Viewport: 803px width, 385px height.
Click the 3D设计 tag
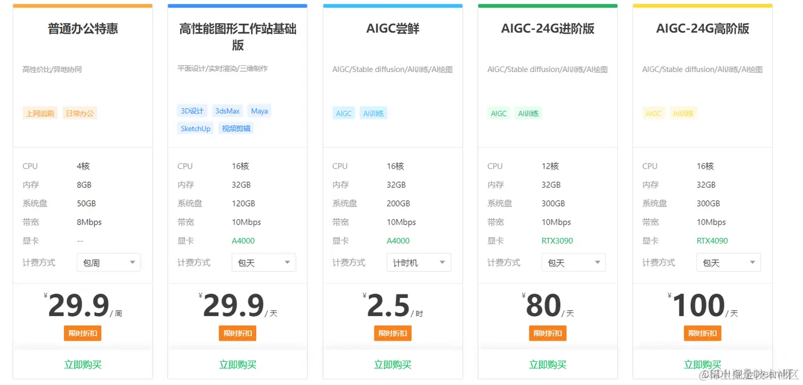[x=192, y=110]
